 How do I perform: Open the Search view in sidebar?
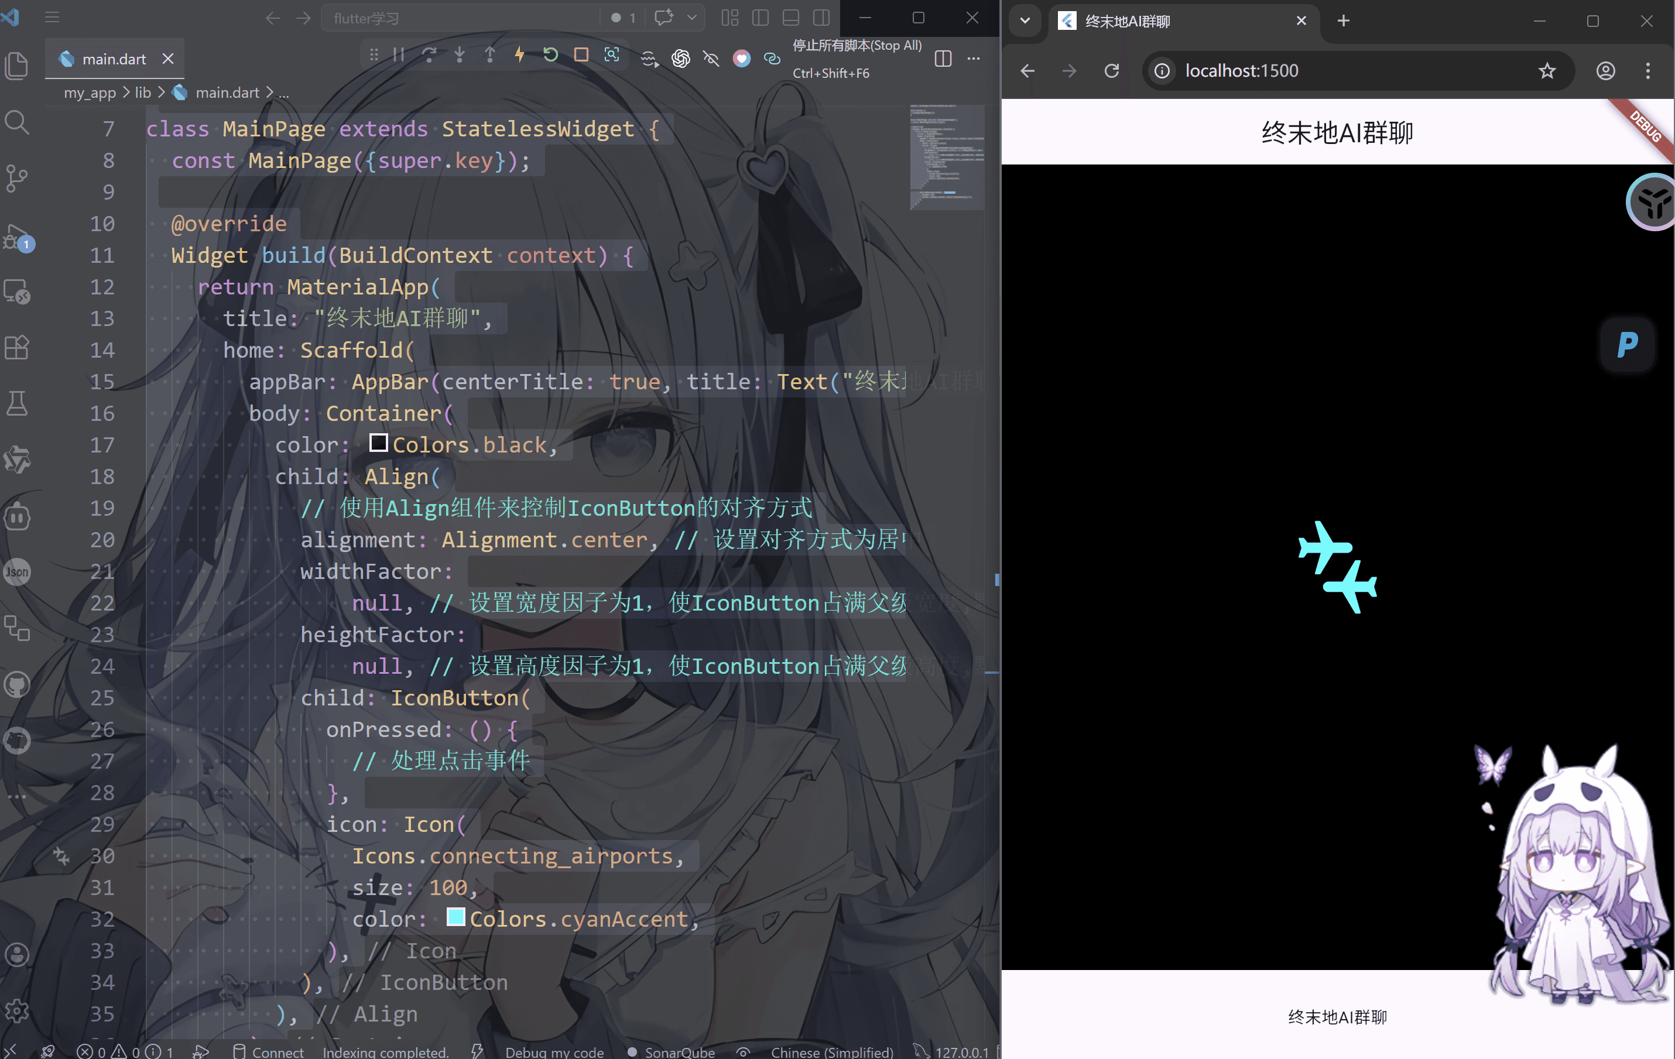(x=17, y=122)
